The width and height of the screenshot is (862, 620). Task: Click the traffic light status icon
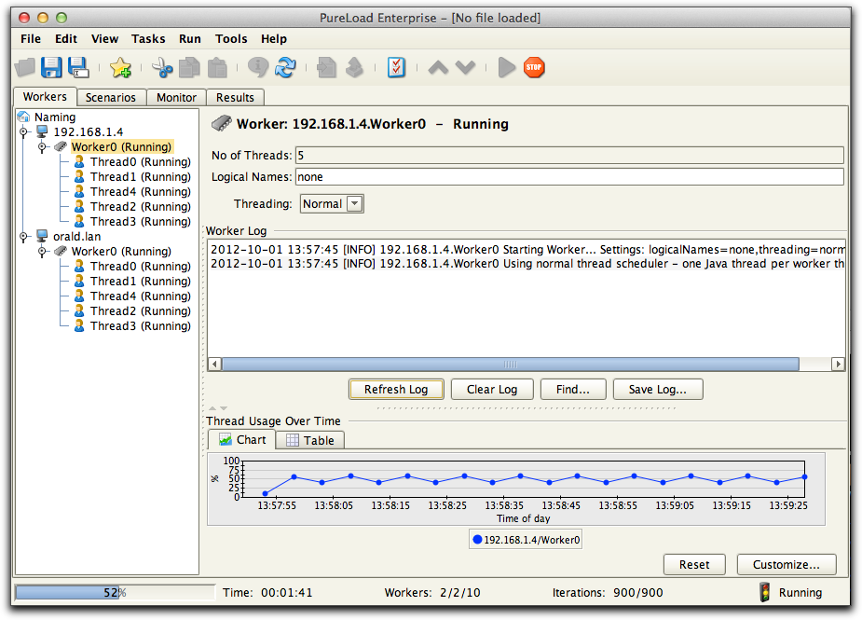tap(764, 592)
